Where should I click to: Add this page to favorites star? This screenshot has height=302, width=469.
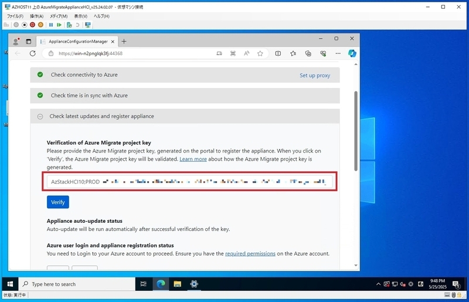pyautogui.click(x=260, y=53)
